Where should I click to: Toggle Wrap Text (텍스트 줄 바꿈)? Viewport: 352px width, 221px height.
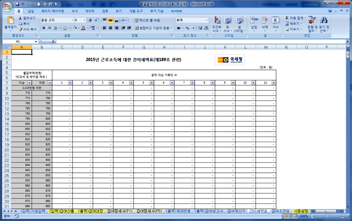tap(147, 20)
